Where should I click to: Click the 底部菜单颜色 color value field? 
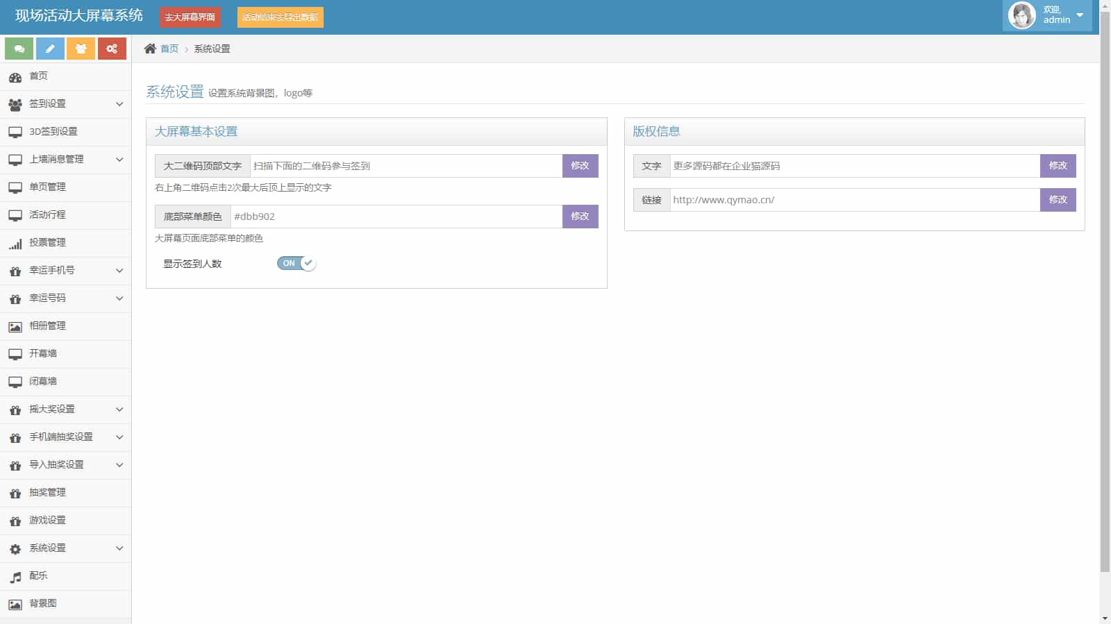pos(396,217)
